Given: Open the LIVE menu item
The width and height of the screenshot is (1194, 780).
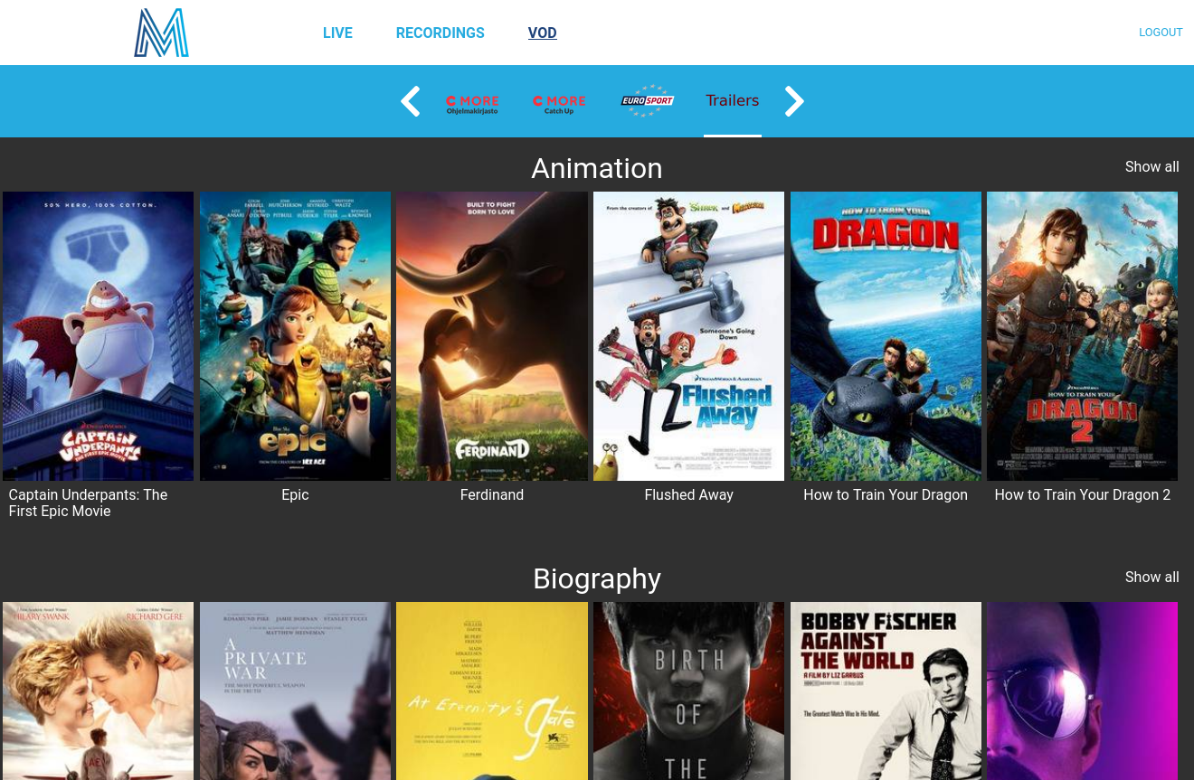Looking at the screenshot, I should [337, 33].
